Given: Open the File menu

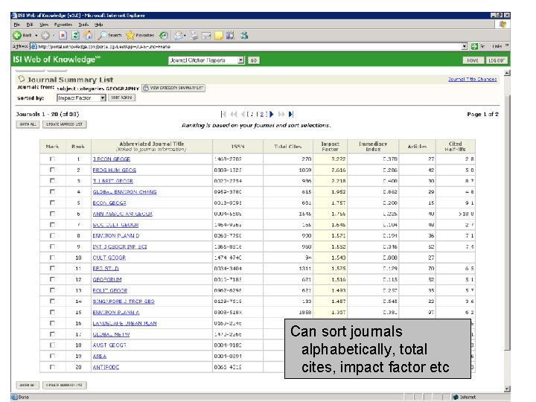Looking at the screenshot, I should (x=16, y=25).
